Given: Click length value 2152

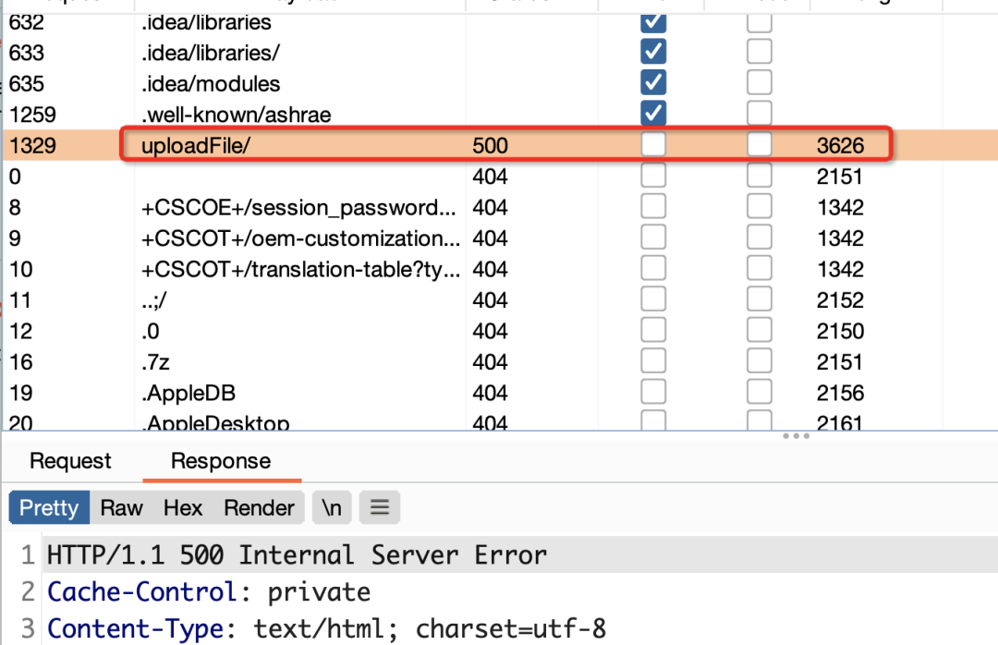Looking at the screenshot, I should (x=840, y=300).
